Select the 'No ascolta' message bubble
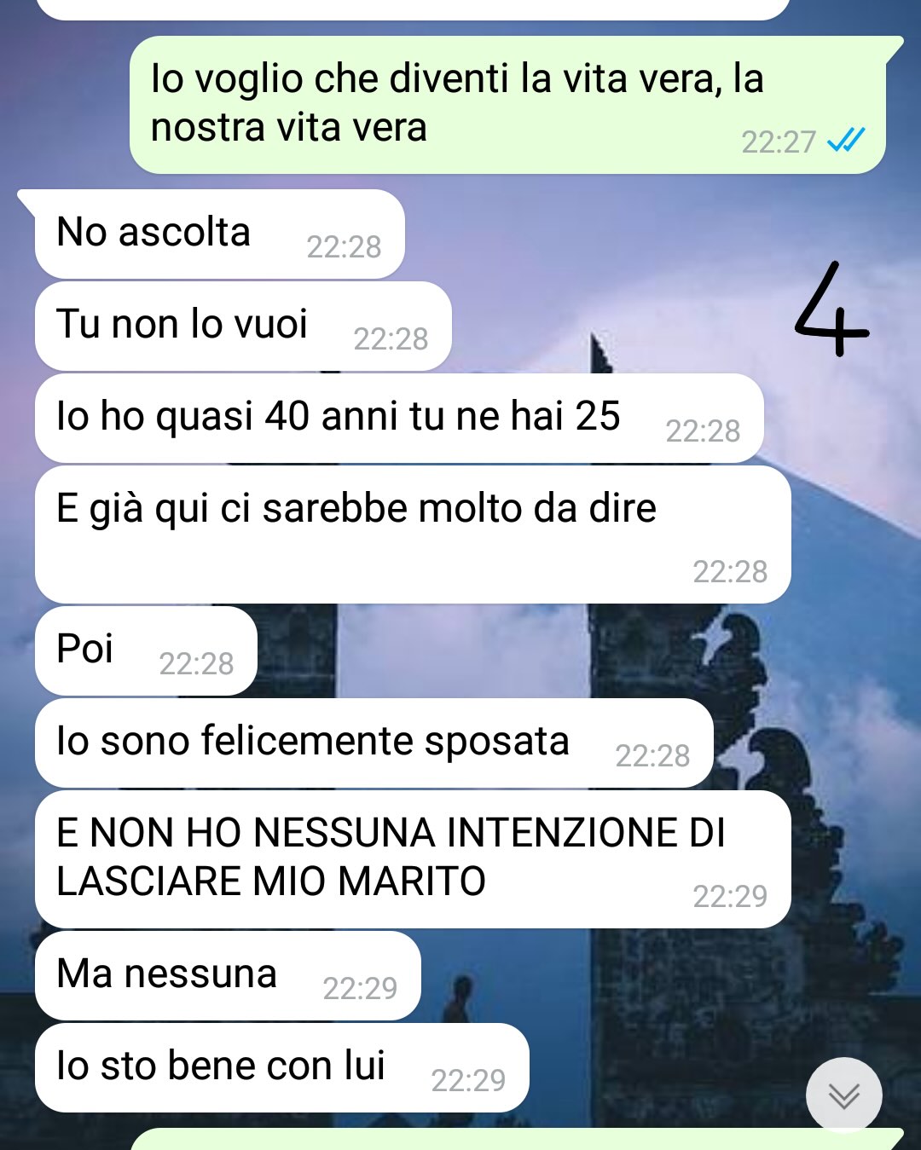921x1150 pixels. [219, 234]
